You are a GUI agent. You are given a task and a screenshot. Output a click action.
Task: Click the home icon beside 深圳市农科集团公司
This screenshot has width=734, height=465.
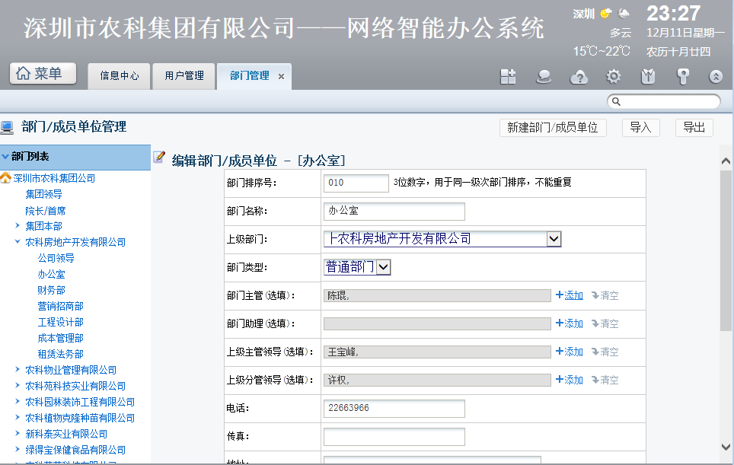tap(5, 178)
